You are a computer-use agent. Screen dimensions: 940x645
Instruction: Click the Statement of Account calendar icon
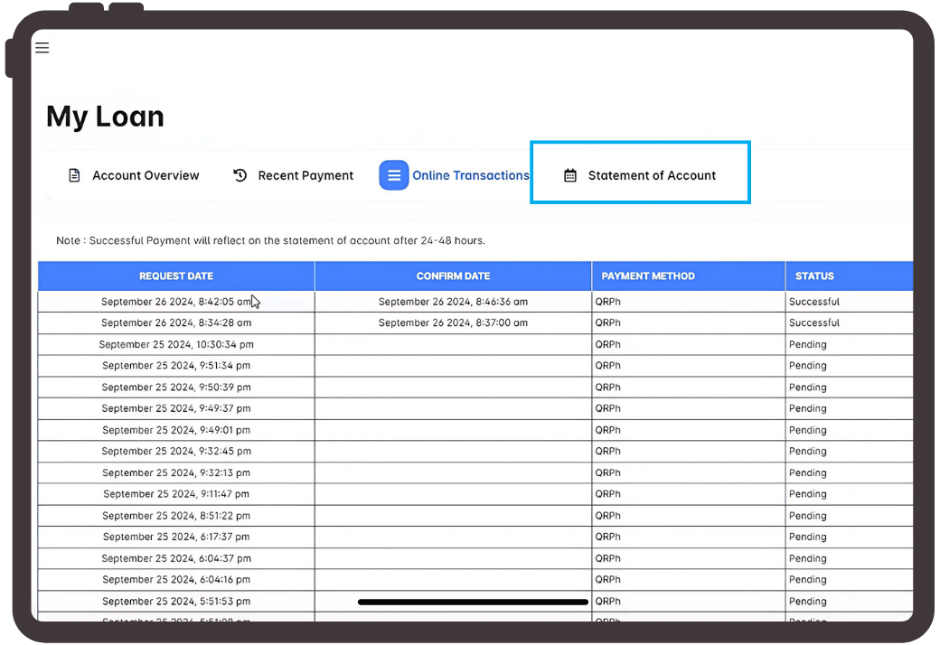tap(570, 175)
